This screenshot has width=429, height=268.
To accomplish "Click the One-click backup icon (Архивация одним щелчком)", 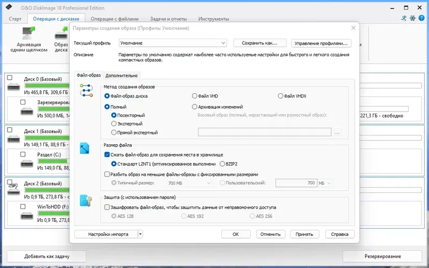I will pos(29,33).
